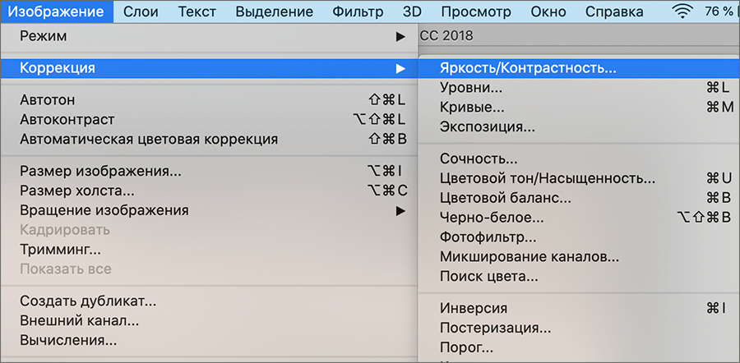
Task: Apply Инверсия adjustment
Action: [579, 308]
